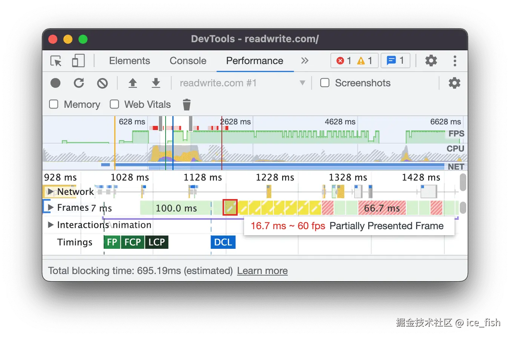Click the CPU overview chart label
Screen dimensions: 510x337
(455, 149)
